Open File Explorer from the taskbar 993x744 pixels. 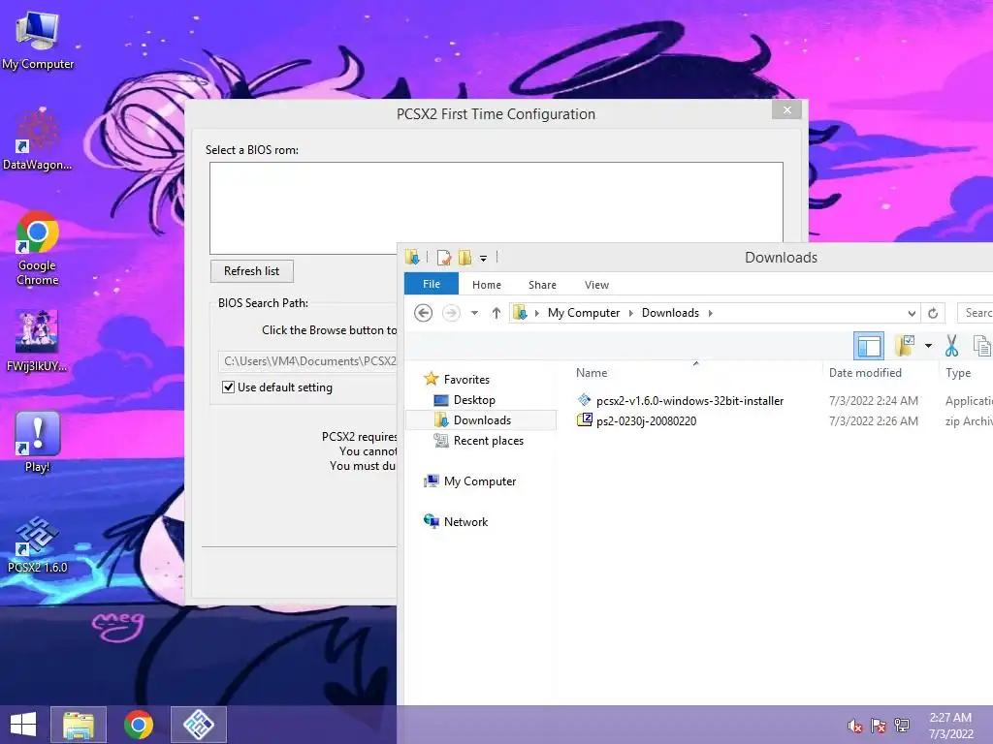coord(79,725)
